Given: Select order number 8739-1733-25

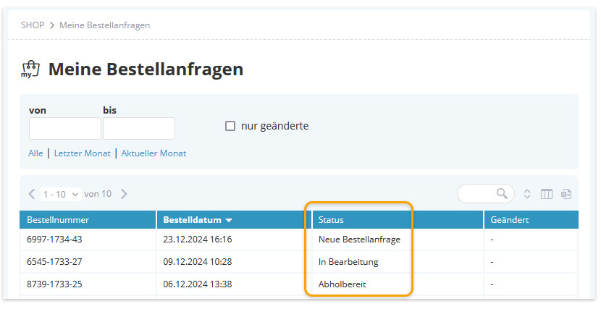Looking at the screenshot, I should tap(54, 284).
